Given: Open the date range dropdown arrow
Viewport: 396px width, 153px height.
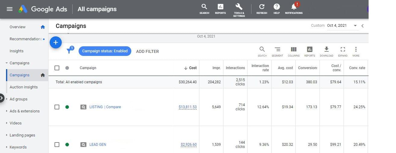Looking at the screenshot, I should coord(355,26).
